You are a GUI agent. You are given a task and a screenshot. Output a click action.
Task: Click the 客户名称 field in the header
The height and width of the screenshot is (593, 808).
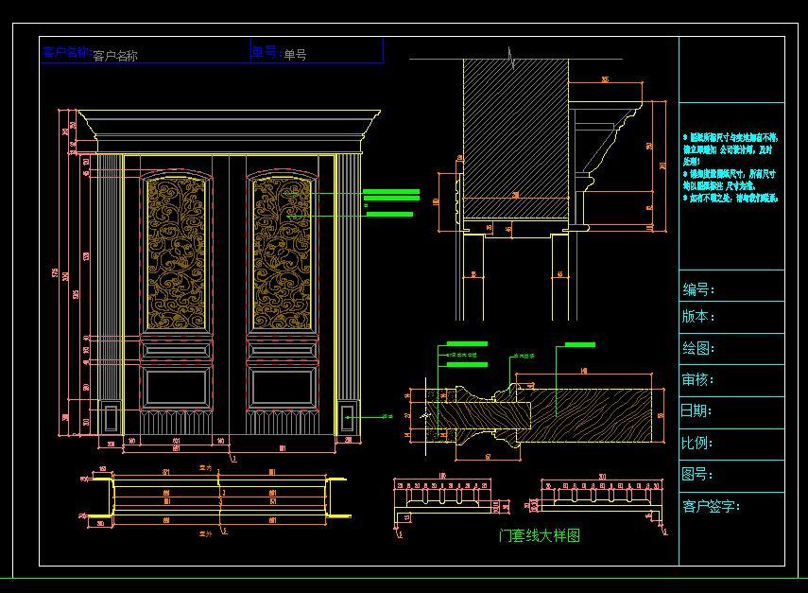pyautogui.click(x=146, y=51)
